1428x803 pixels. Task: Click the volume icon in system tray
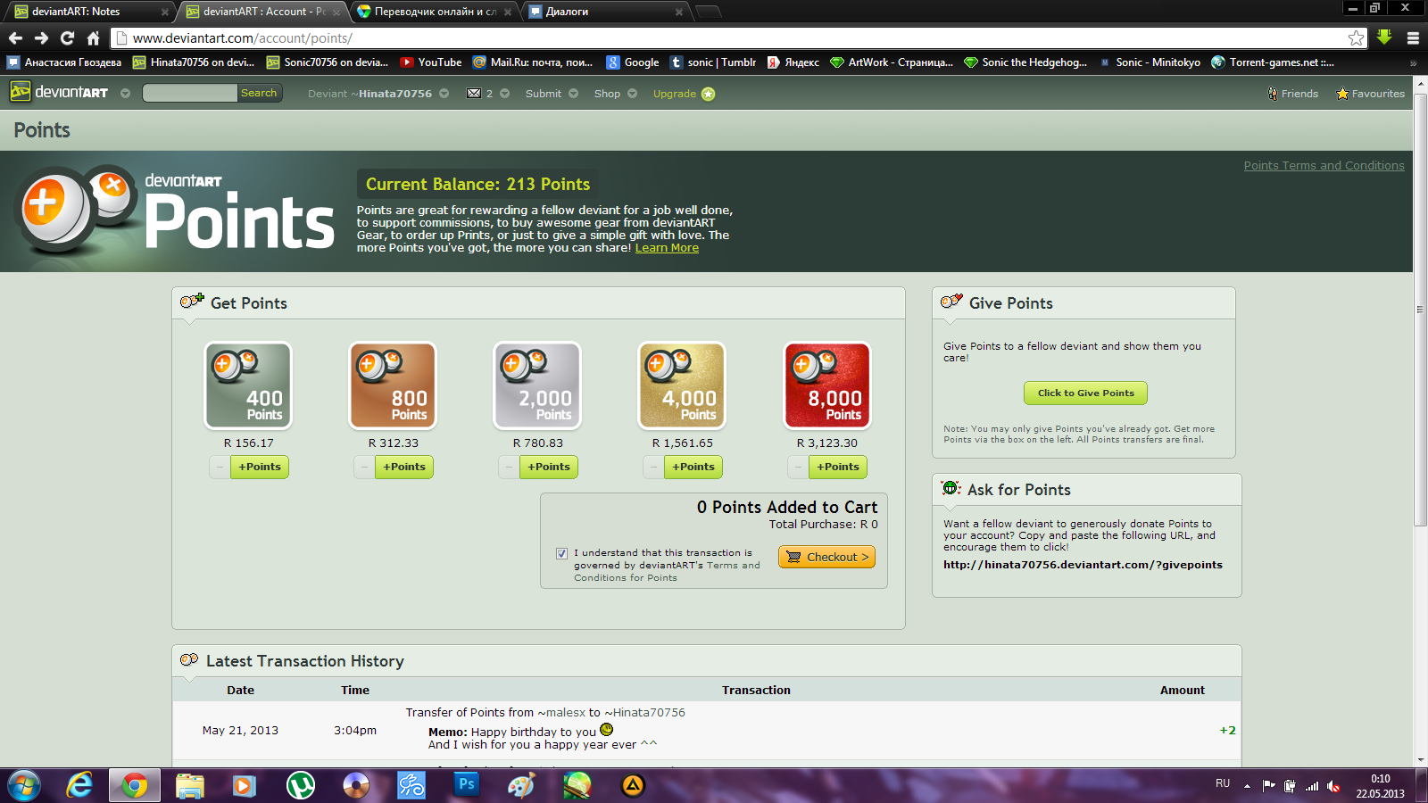point(1333,786)
